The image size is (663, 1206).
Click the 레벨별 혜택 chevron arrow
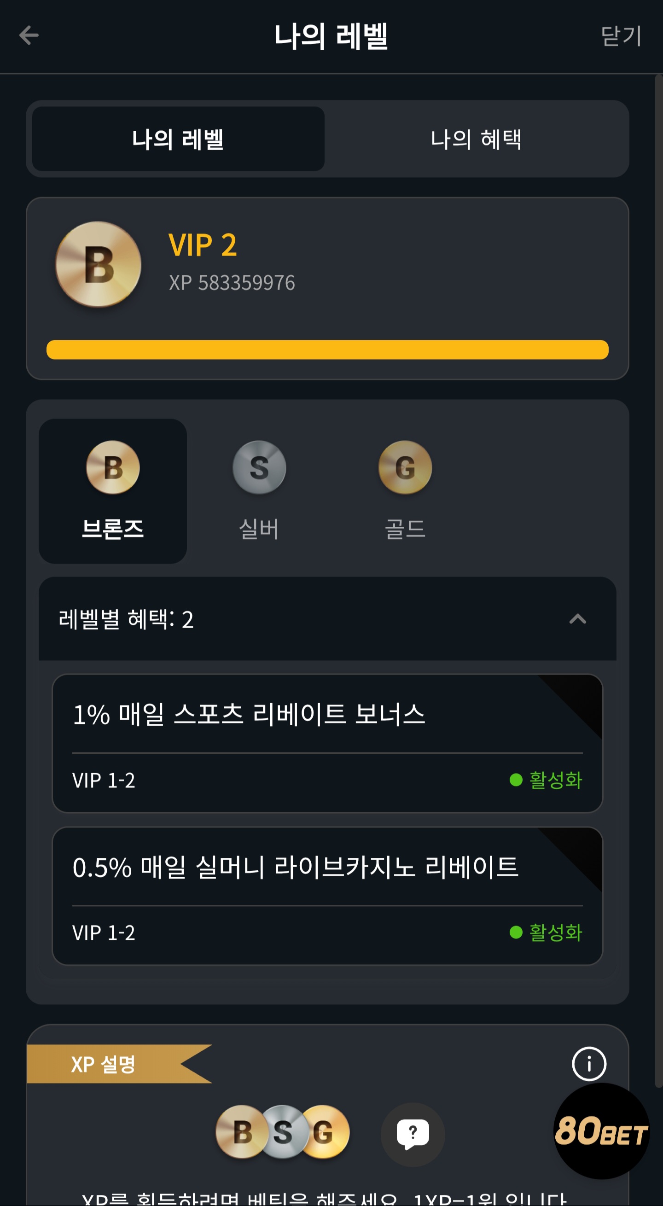point(577,619)
